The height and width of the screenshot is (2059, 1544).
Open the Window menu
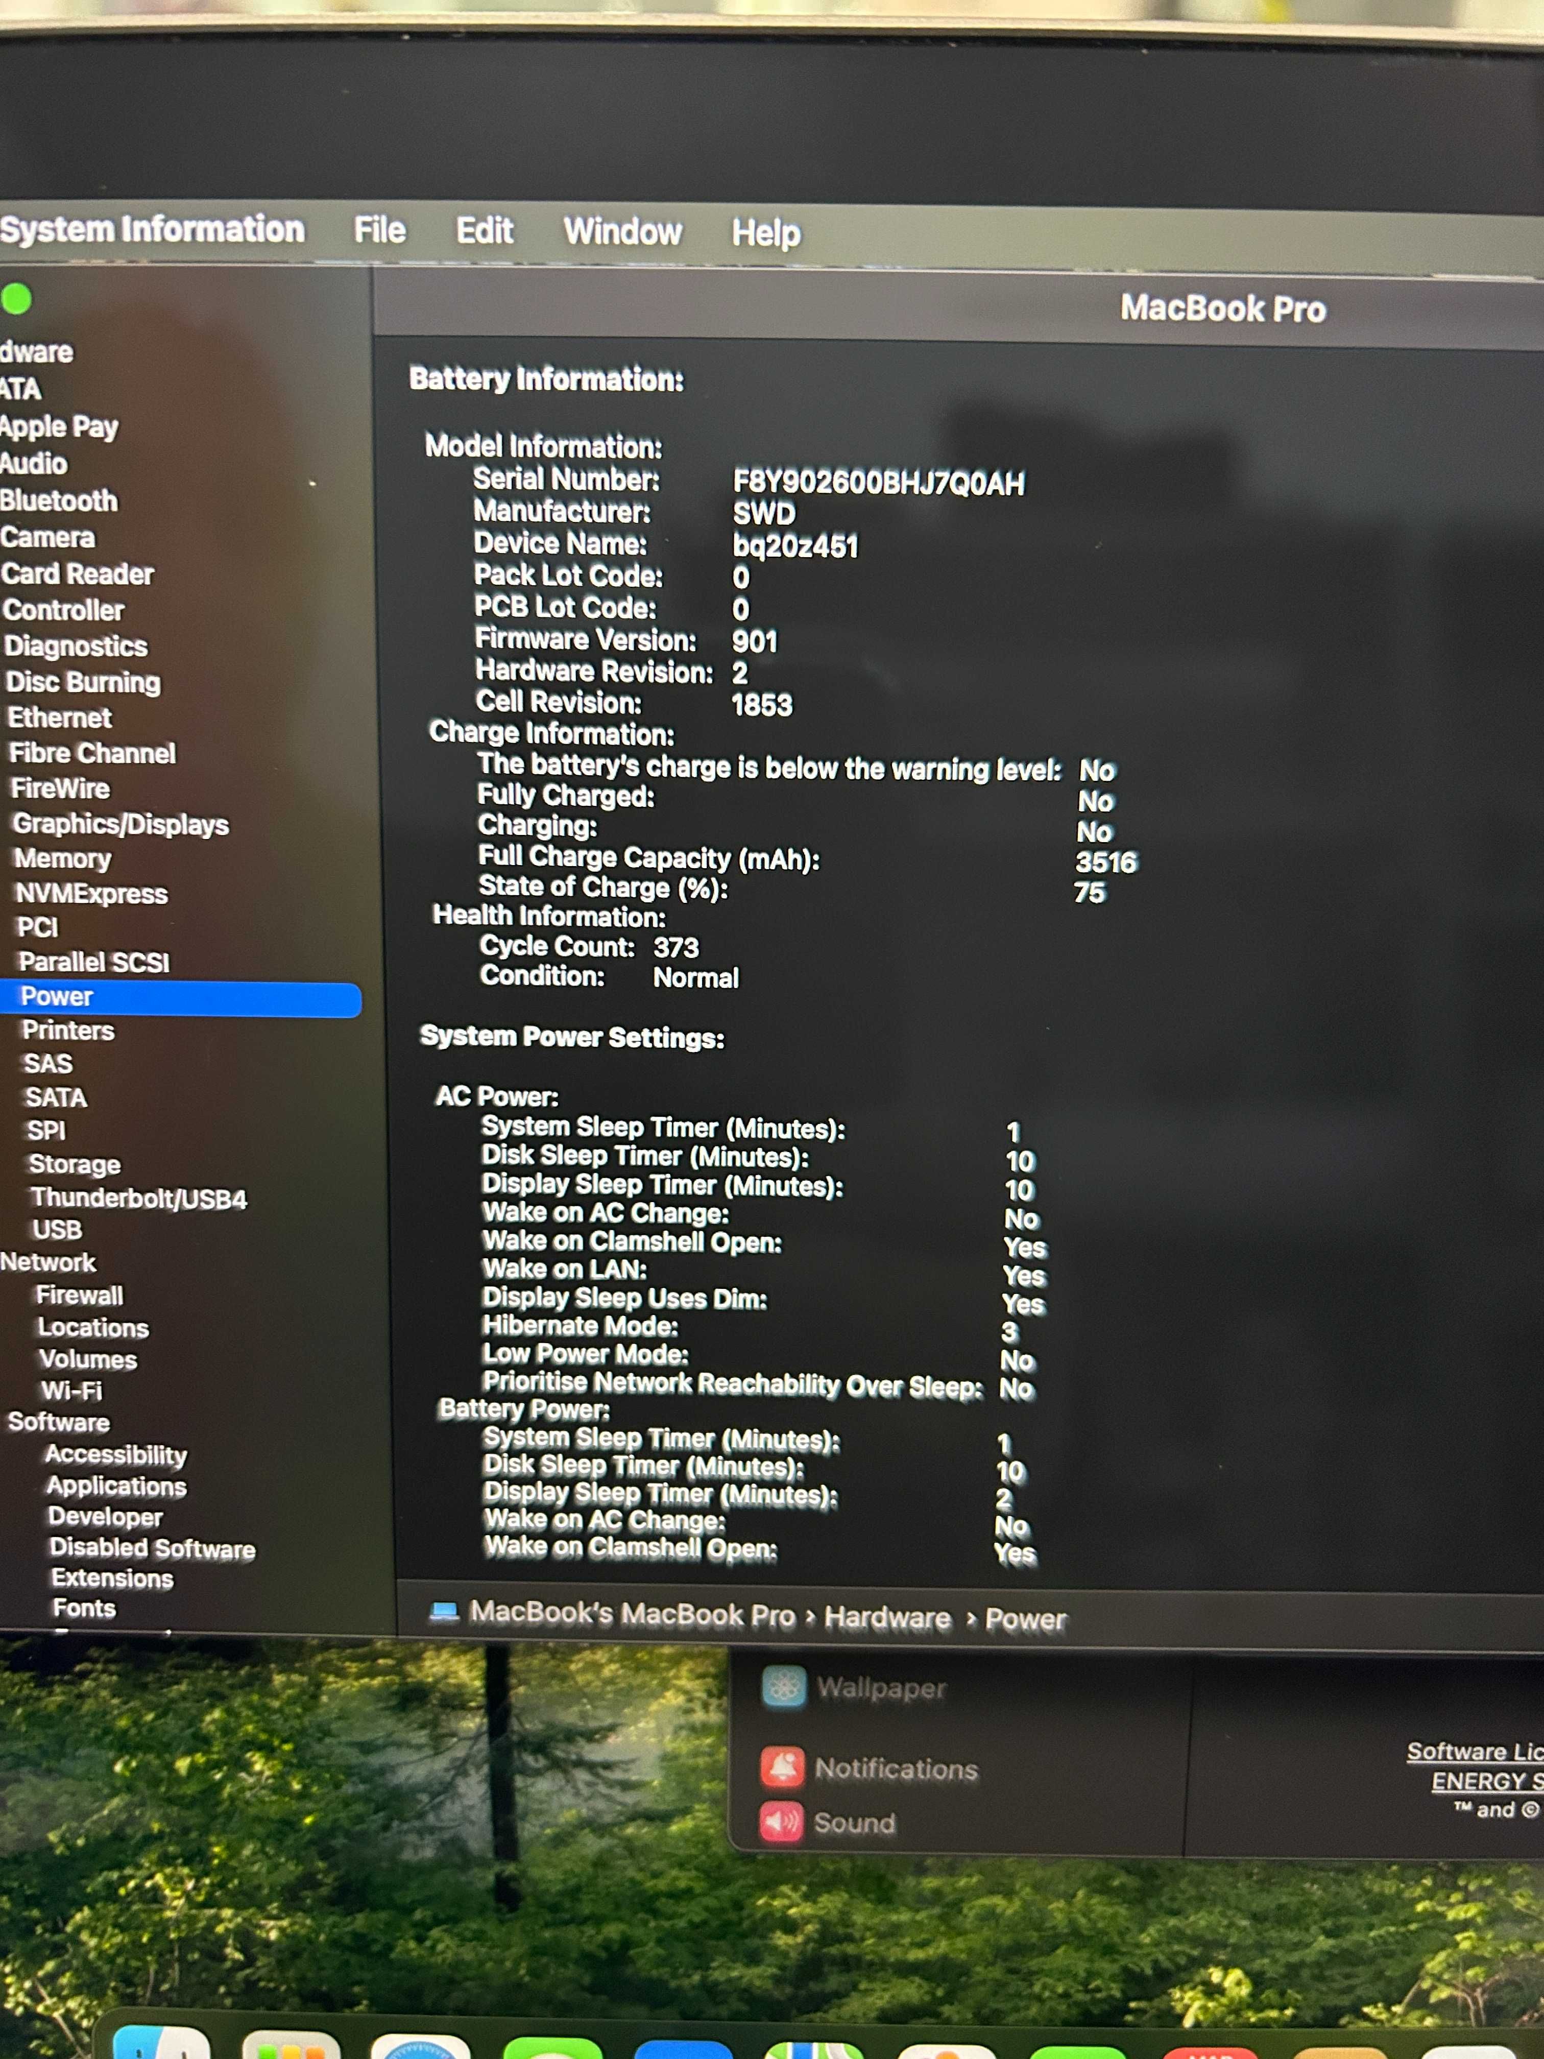(622, 232)
